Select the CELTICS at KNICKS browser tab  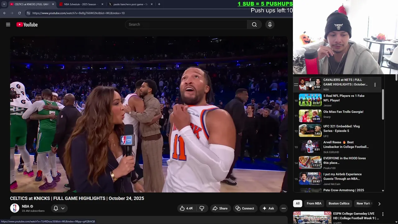[31, 4]
